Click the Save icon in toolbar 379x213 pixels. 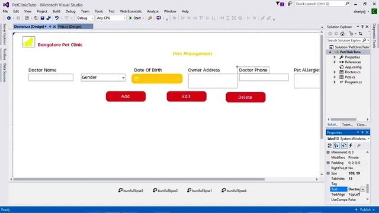(x=42, y=18)
